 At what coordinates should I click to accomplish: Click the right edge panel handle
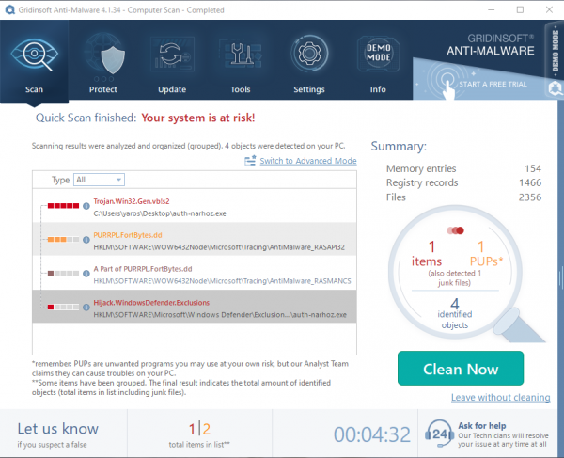pyautogui.click(x=561, y=277)
